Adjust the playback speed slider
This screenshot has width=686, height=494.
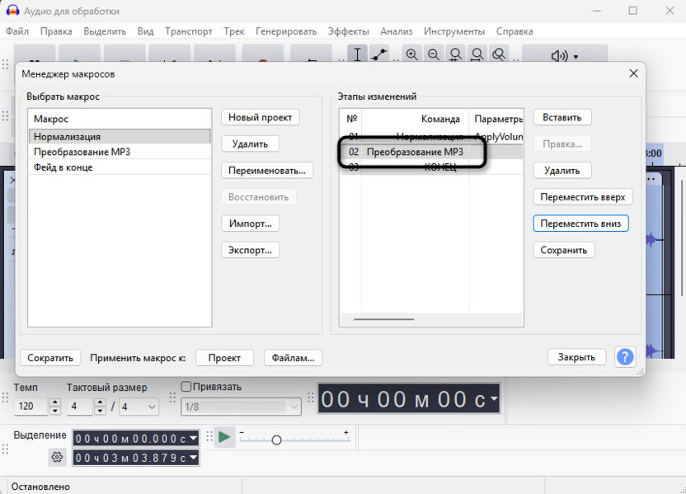(x=276, y=440)
